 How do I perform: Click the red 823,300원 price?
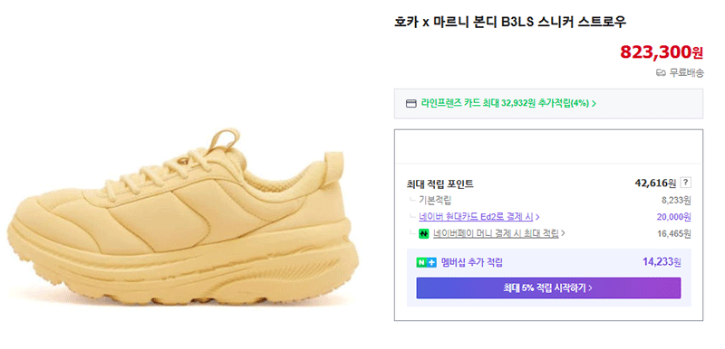coord(662,52)
